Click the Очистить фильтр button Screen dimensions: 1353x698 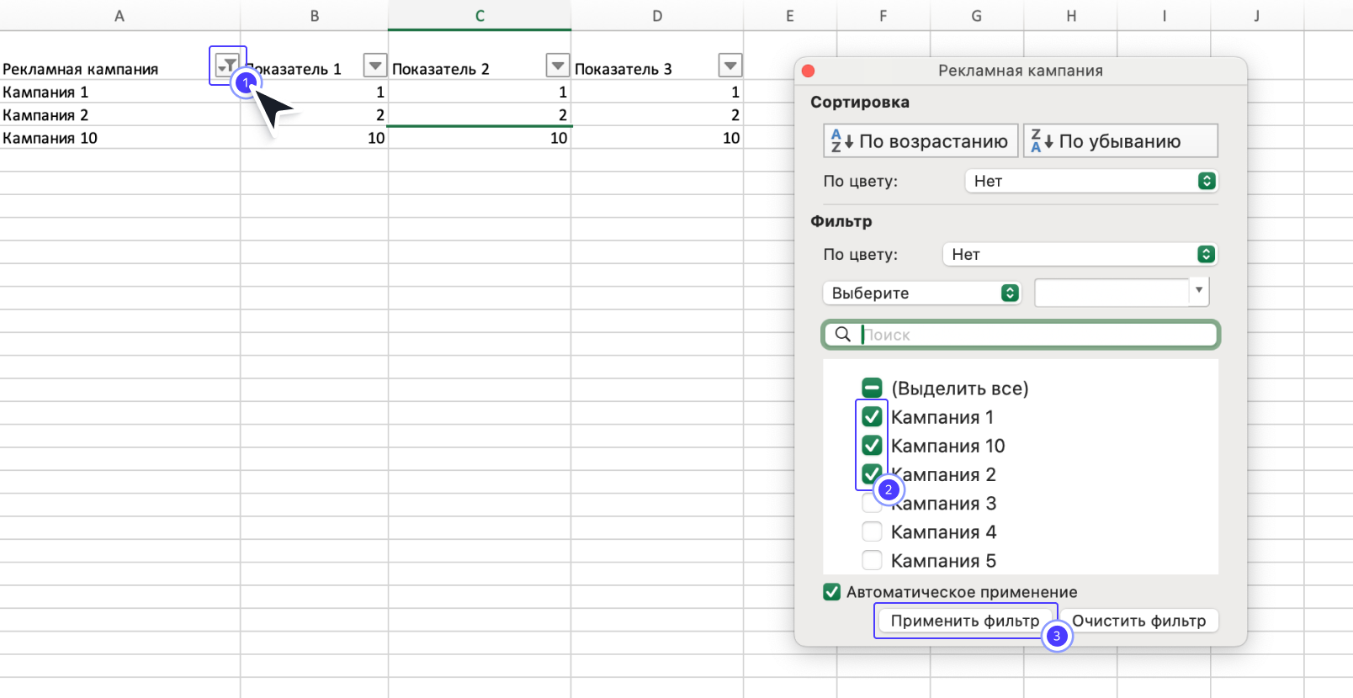click(1138, 621)
